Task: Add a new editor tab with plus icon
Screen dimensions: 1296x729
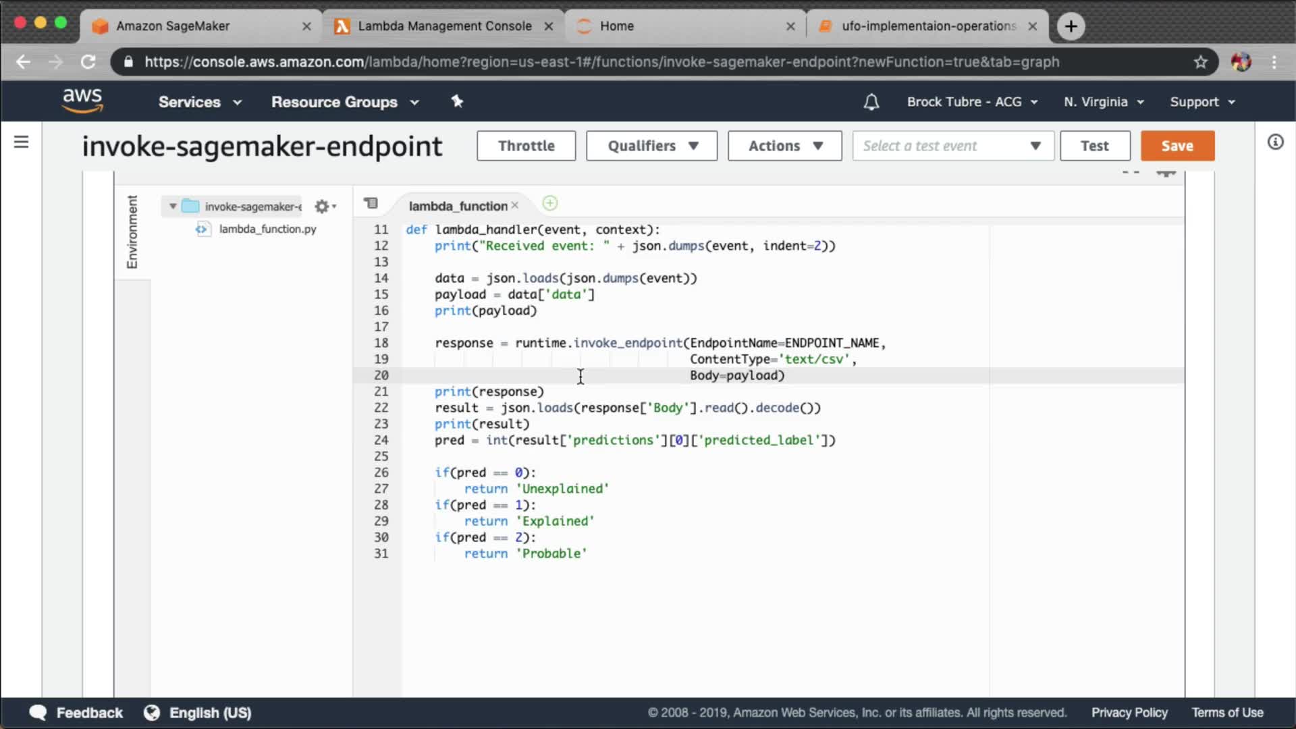Action: click(550, 203)
